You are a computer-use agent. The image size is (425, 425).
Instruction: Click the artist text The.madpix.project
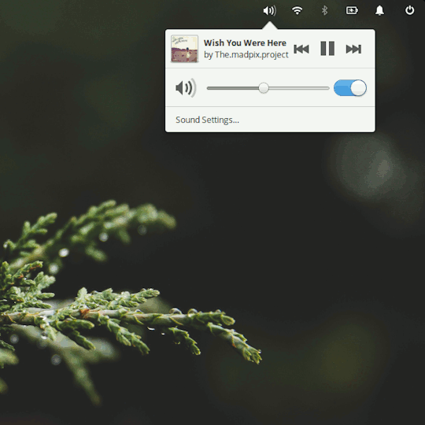(252, 55)
